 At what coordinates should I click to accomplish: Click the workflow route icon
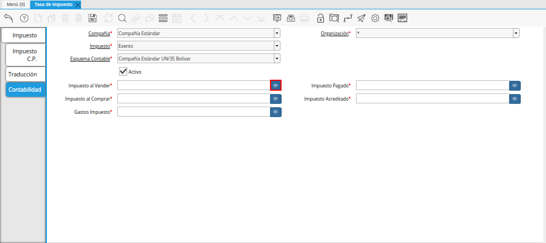pos(347,18)
